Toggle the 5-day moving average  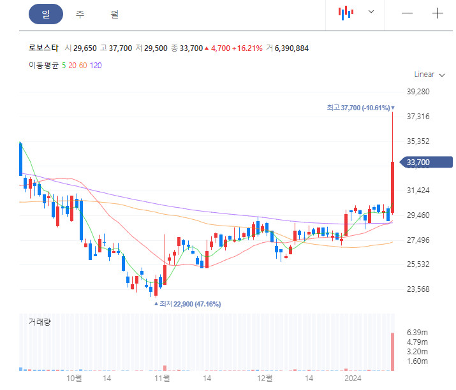click(64, 66)
